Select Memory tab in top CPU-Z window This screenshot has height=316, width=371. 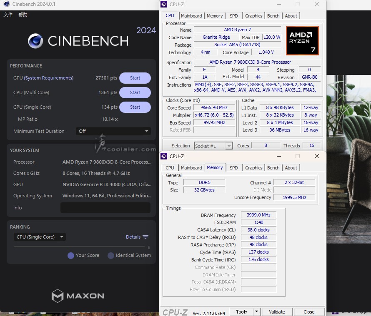pyautogui.click(x=215, y=16)
